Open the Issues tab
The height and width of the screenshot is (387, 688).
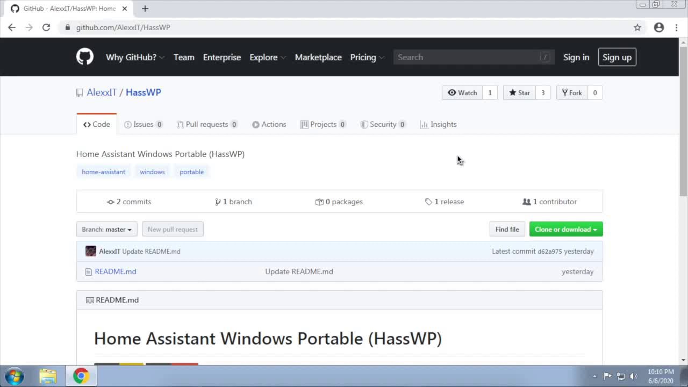[144, 124]
